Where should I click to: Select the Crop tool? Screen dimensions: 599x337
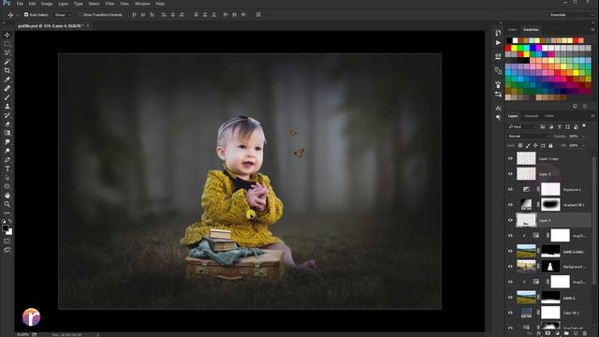tap(7, 70)
